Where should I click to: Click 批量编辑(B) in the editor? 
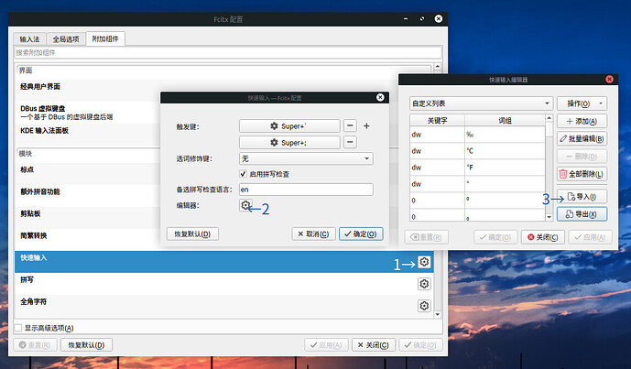(x=582, y=139)
